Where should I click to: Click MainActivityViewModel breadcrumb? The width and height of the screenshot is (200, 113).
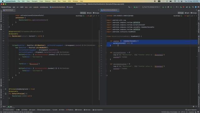57,7
